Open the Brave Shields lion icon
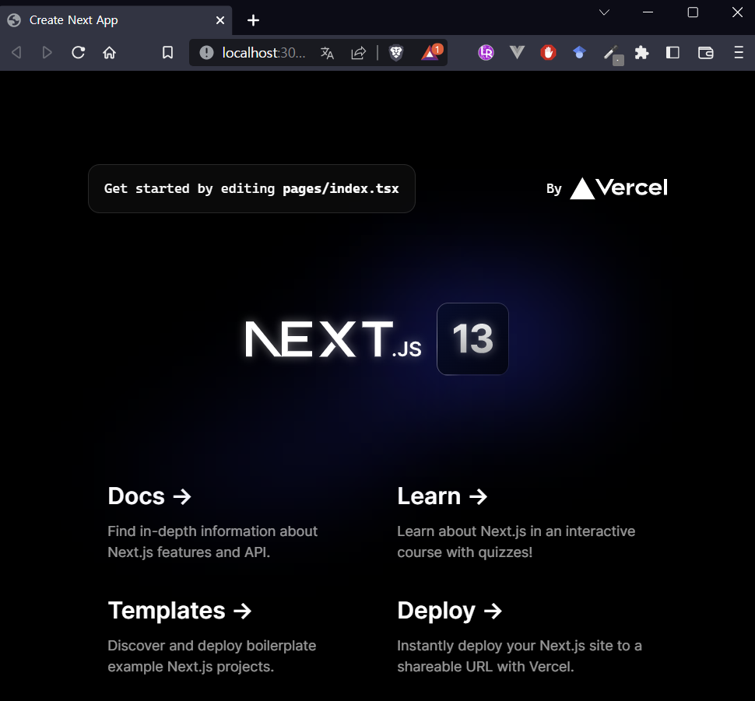This screenshot has width=755, height=701. pyautogui.click(x=396, y=52)
